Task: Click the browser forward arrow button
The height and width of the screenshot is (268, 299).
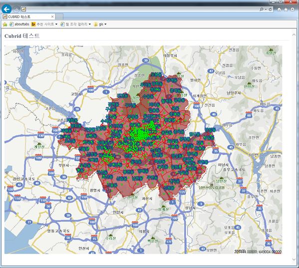Action: pos(16,9)
